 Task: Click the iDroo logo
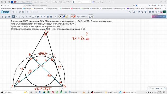pos(5,12)
